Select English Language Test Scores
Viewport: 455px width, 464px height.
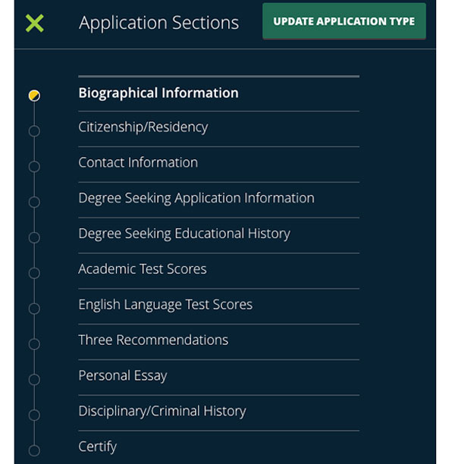(x=165, y=305)
